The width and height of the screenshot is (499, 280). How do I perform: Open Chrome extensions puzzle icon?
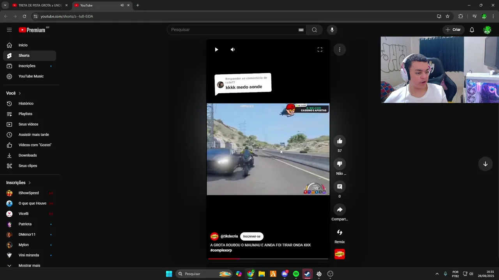461,16
